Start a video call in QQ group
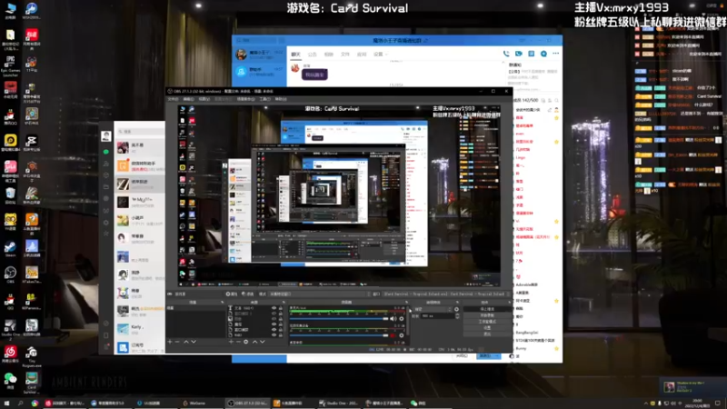This screenshot has width=727, height=409. point(518,54)
